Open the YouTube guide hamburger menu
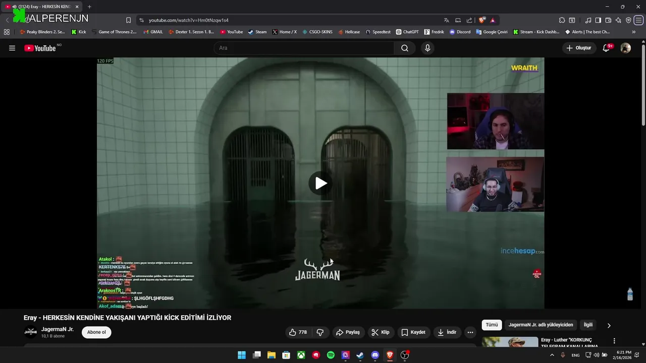This screenshot has width=646, height=363. click(x=12, y=48)
